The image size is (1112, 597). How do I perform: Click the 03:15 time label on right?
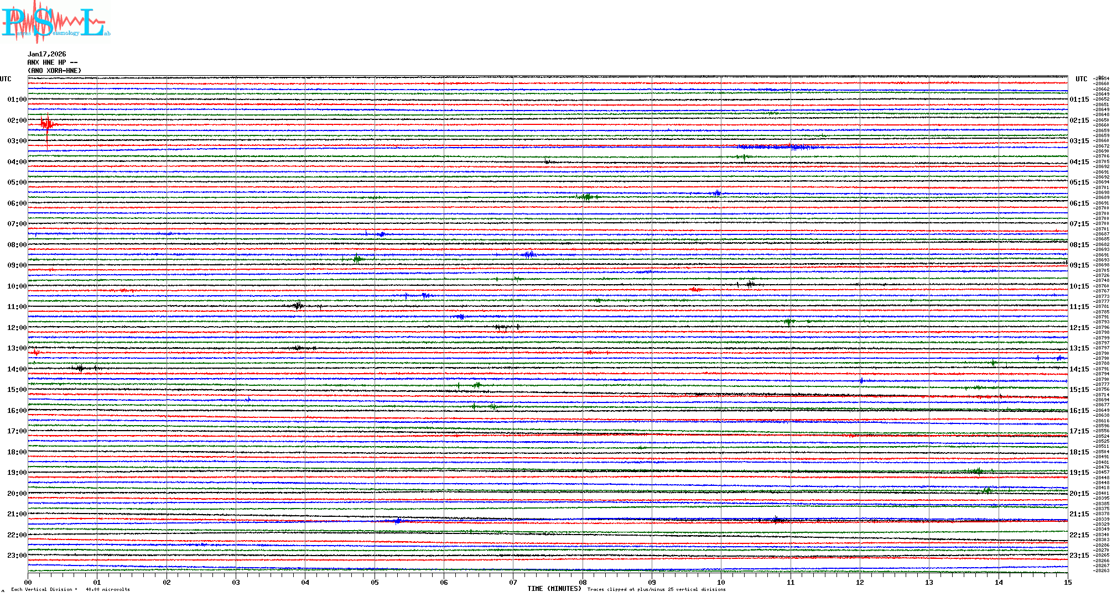1079,141
